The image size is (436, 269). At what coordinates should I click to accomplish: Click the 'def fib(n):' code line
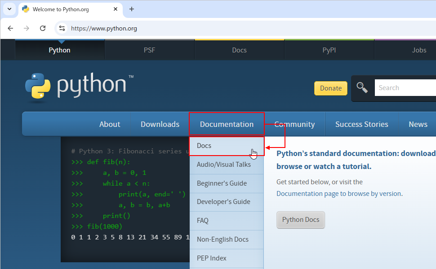click(101, 162)
